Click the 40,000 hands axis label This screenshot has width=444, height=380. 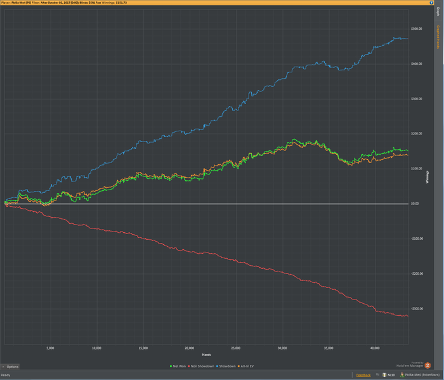pos(375,348)
